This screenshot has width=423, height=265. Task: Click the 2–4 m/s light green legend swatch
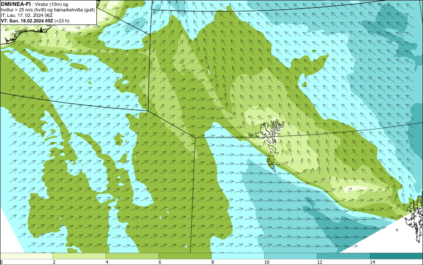tap(80, 256)
